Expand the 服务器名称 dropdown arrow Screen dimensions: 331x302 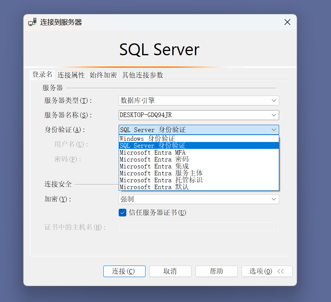tap(274, 115)
